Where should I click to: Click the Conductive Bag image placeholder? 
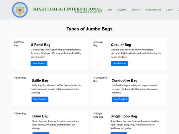100,79
